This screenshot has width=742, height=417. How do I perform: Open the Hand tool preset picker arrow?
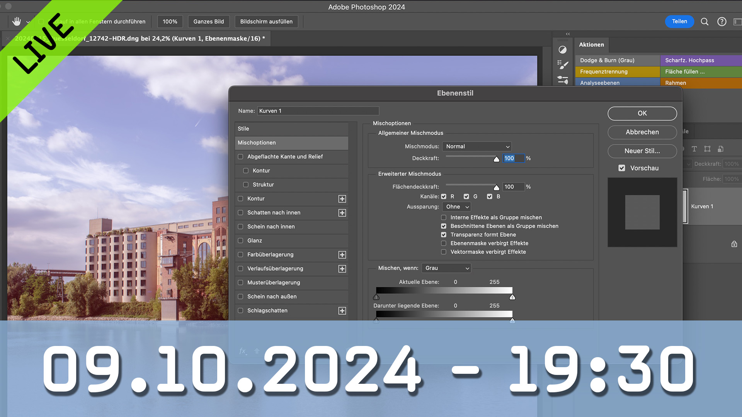(28, 22)
